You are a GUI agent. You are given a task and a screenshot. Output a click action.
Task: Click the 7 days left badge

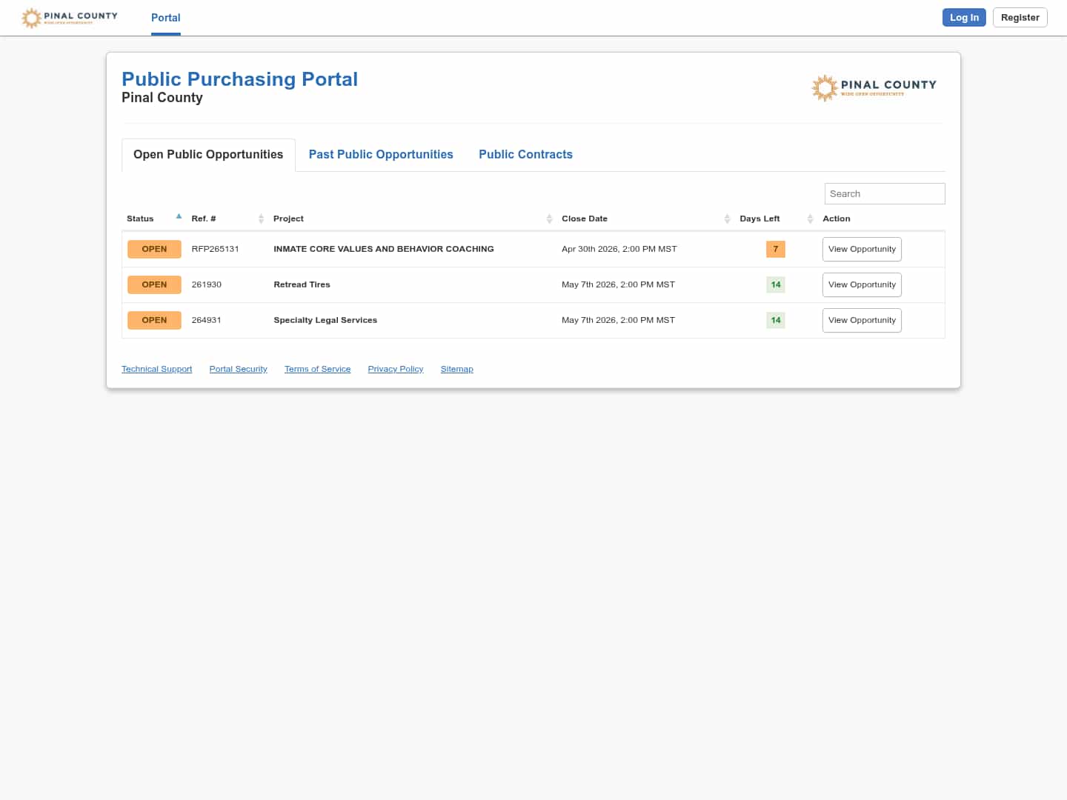pos(775,249)
